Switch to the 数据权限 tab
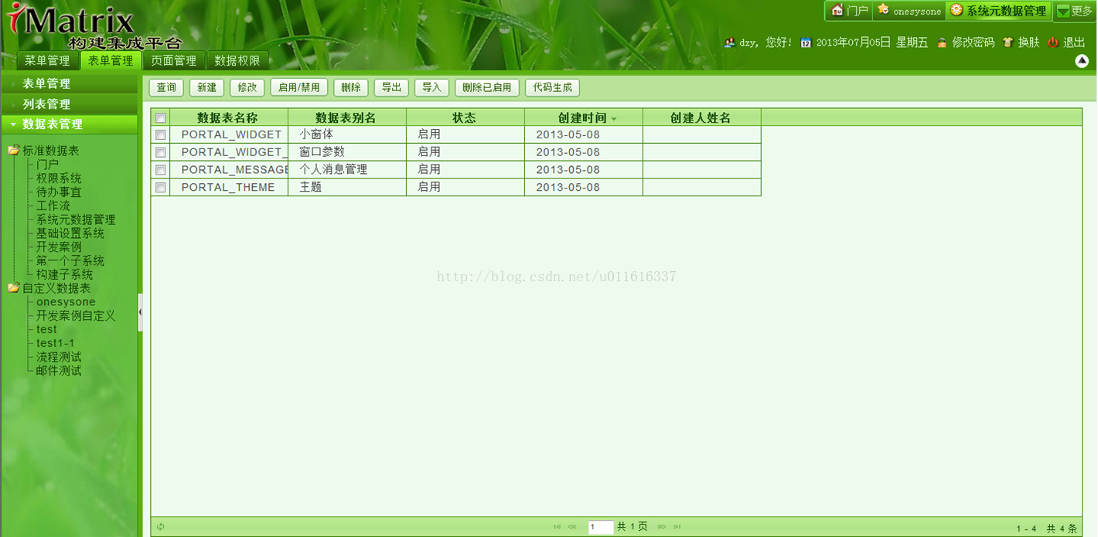 pos(237,60)
